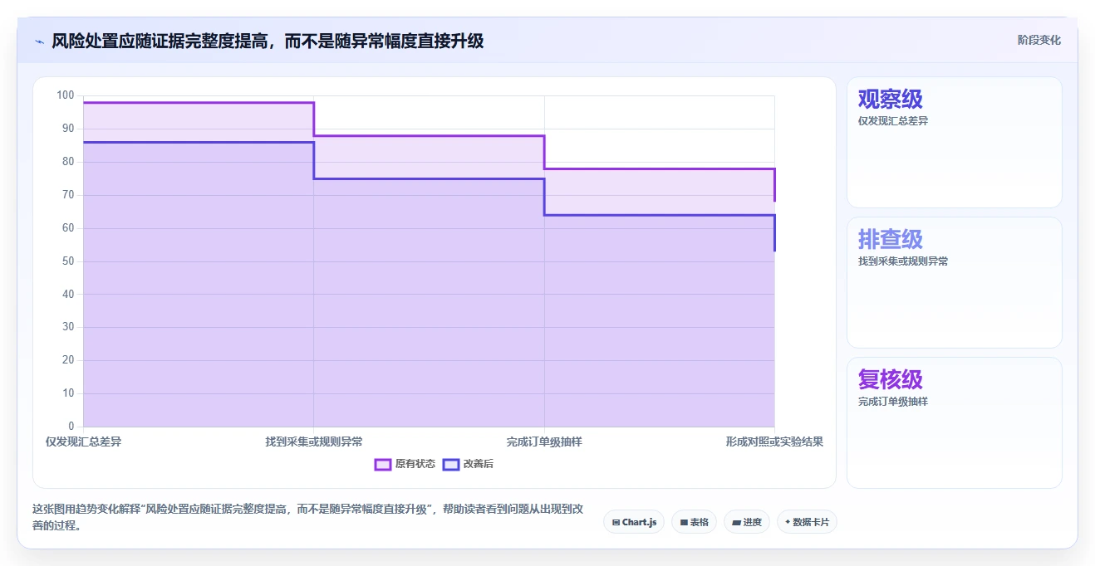
Task: Click the 仅发现汇总差异 x-axis label
Action: point(83,442)
